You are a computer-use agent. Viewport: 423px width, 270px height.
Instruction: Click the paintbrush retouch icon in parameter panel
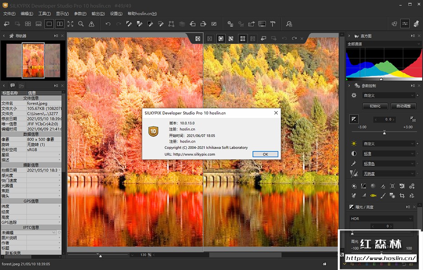tap(383, 196)
